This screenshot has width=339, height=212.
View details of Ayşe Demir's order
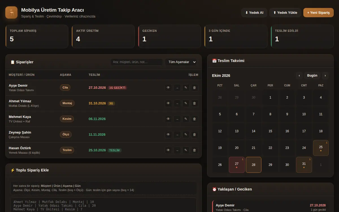tap(168, 88)
